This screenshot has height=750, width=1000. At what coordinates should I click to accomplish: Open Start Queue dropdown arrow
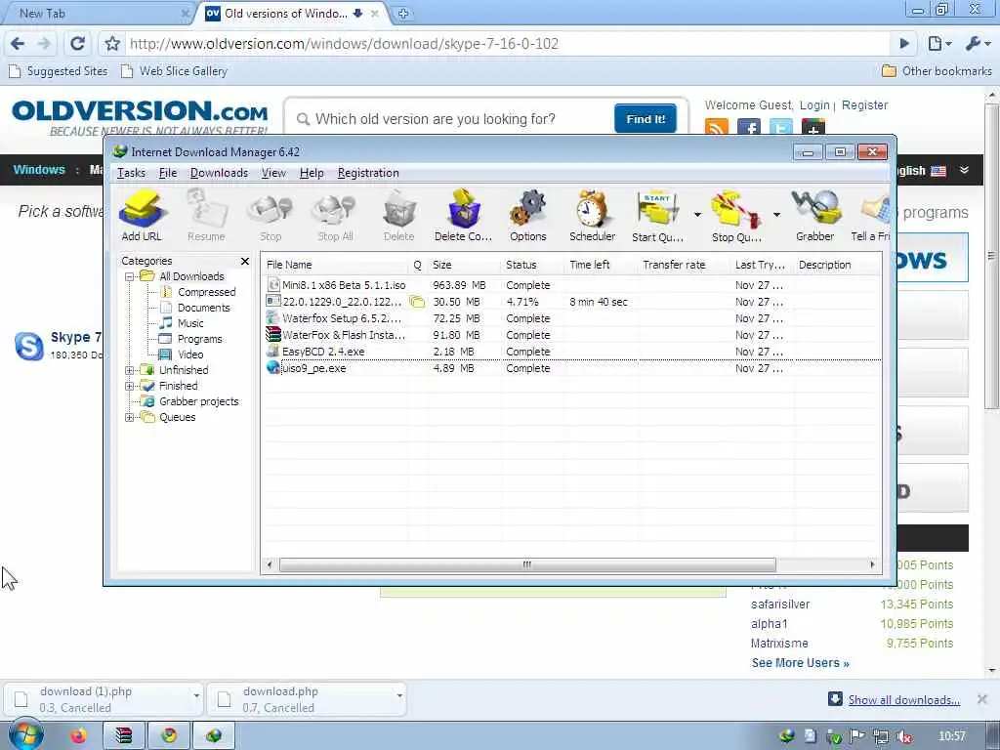tap(697, 214)
